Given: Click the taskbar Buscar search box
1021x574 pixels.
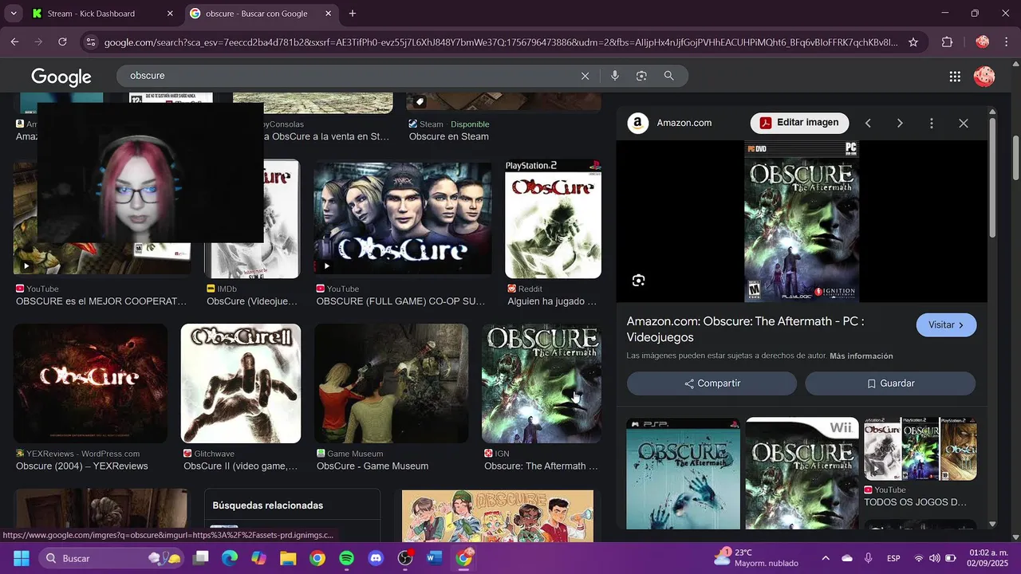Looking at the screenshot, I should pyautogui.click(x=112, y=558).
